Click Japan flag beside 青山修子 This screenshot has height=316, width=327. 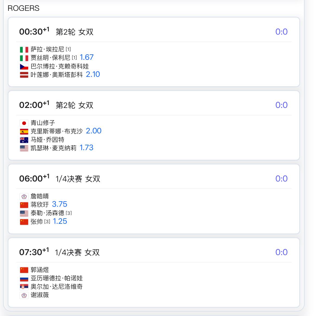[24, 123]
